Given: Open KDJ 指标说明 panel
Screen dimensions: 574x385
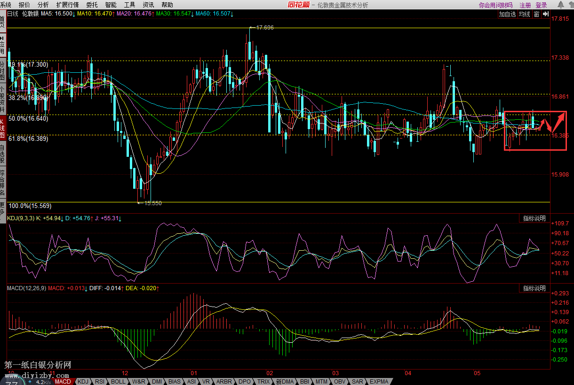Looking at the screenshot, I should click(534, 218).
